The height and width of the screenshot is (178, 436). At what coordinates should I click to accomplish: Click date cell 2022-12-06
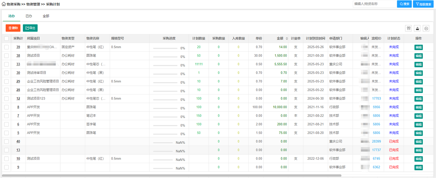[315, 158]
